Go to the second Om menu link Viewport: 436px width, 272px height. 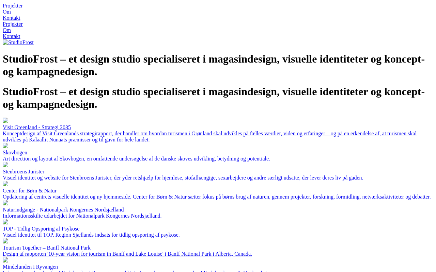(x=7, y=30)
